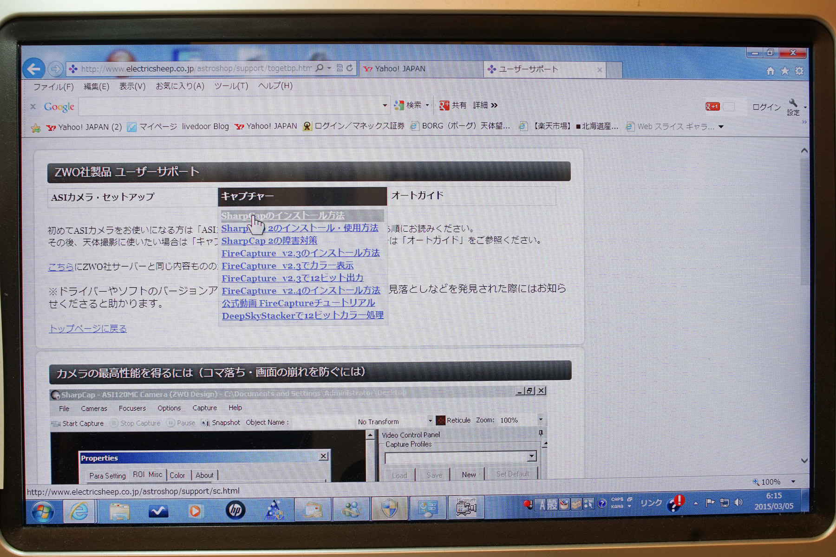Image resolution: width=836 pixels, height=557 pixels.
Task: Open the Windows Start orb
Action: pyautogui.click(x=43, y=512)
